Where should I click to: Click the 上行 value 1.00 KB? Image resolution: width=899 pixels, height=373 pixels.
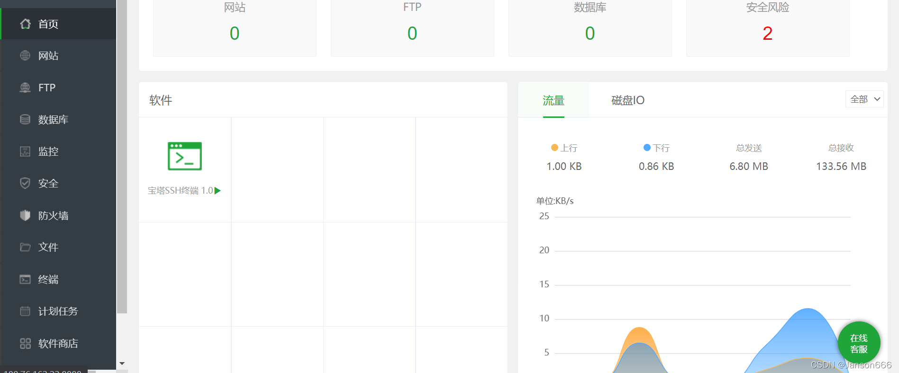tap(564, 166)
